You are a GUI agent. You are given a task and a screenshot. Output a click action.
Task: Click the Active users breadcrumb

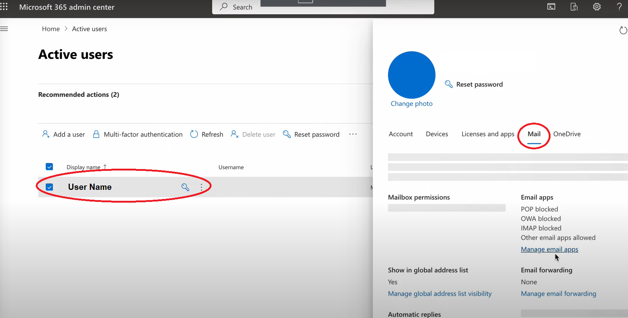pyautogui.click(x=90, y=29)
